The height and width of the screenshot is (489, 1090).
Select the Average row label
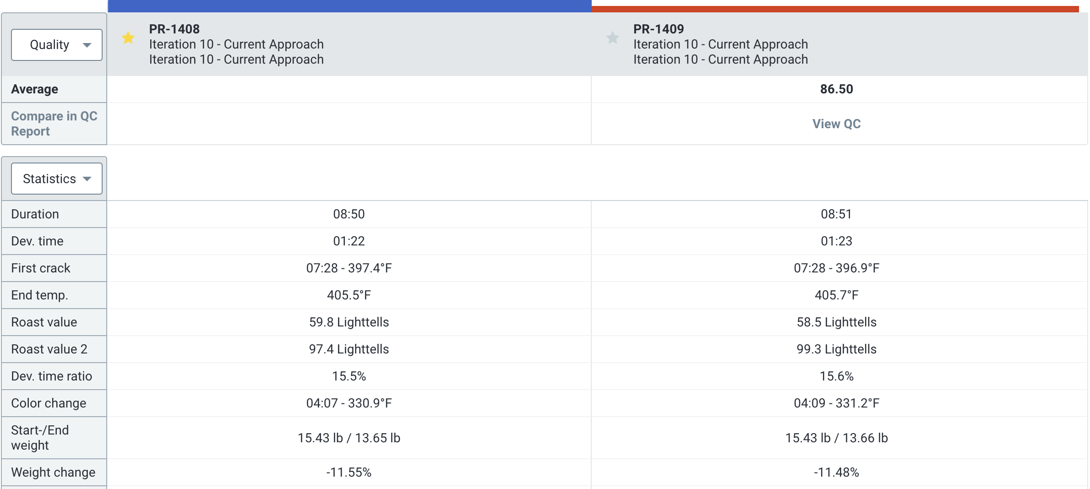click(35, 89)
